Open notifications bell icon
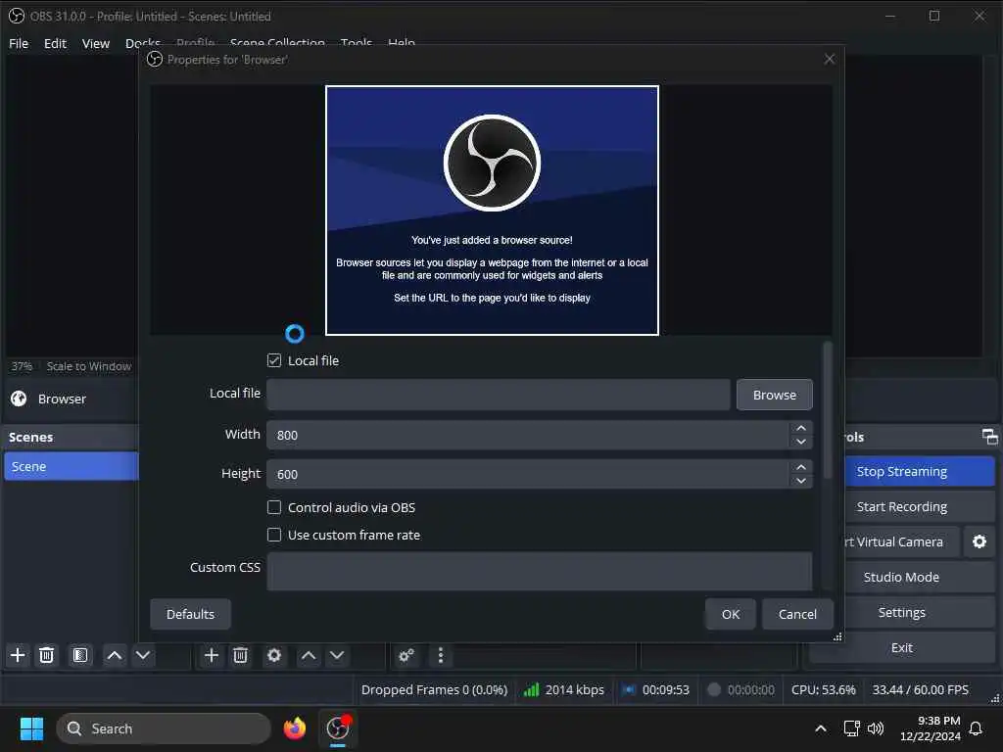 click(977, 728)
